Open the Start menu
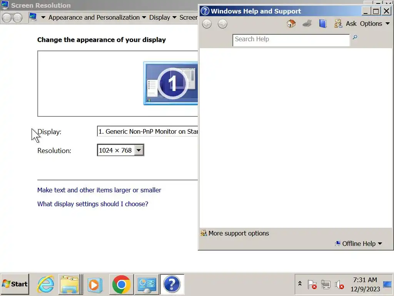Screen dimensions: 394x296 click(x=15, y=284)
